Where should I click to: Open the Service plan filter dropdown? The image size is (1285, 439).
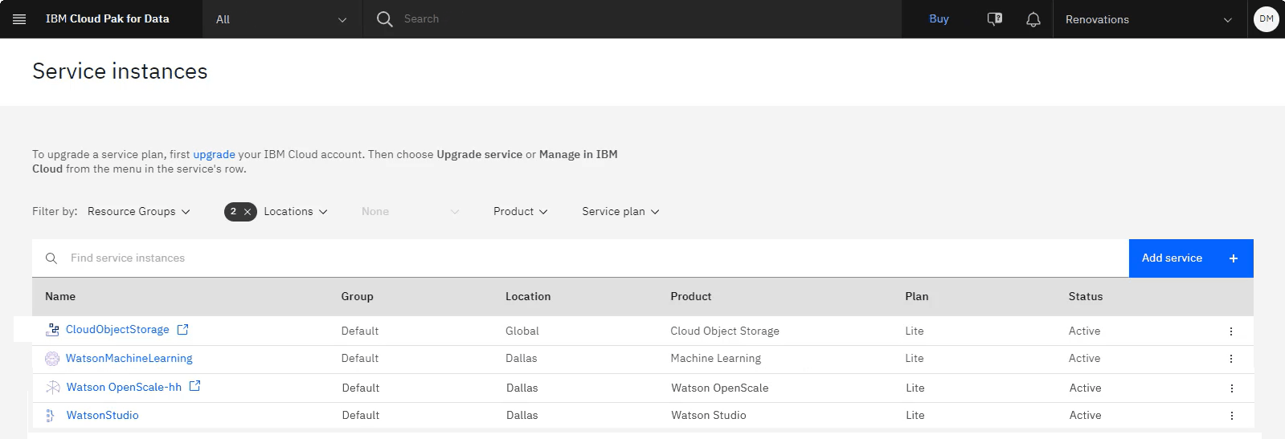(x=620, y=212)
